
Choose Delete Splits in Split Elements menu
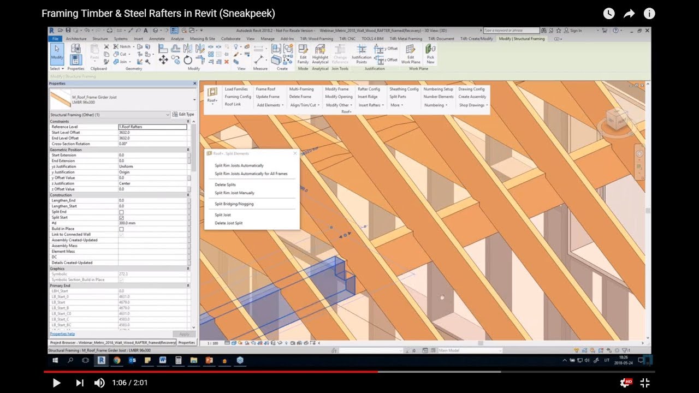225,184
